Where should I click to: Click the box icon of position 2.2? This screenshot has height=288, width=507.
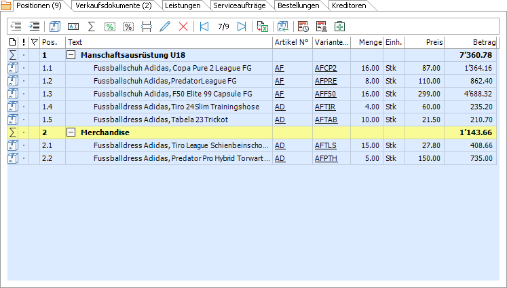[13, 158]
